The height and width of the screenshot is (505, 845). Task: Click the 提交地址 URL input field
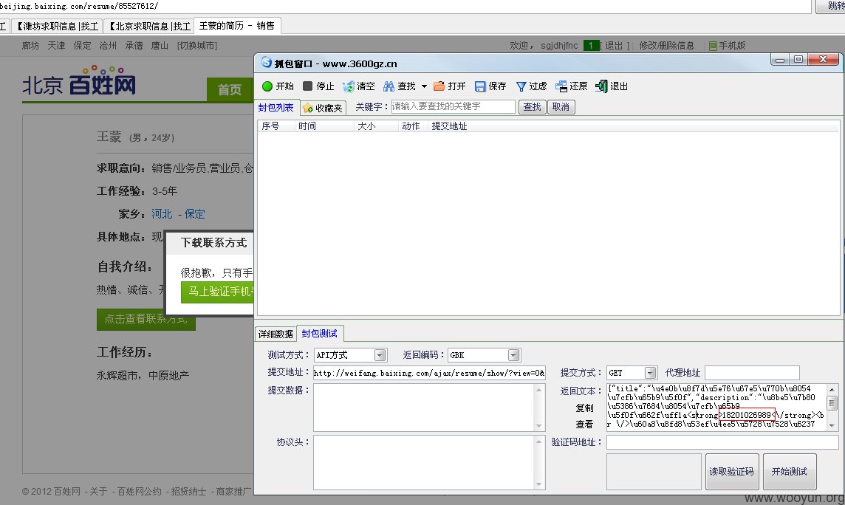(429, 373)
